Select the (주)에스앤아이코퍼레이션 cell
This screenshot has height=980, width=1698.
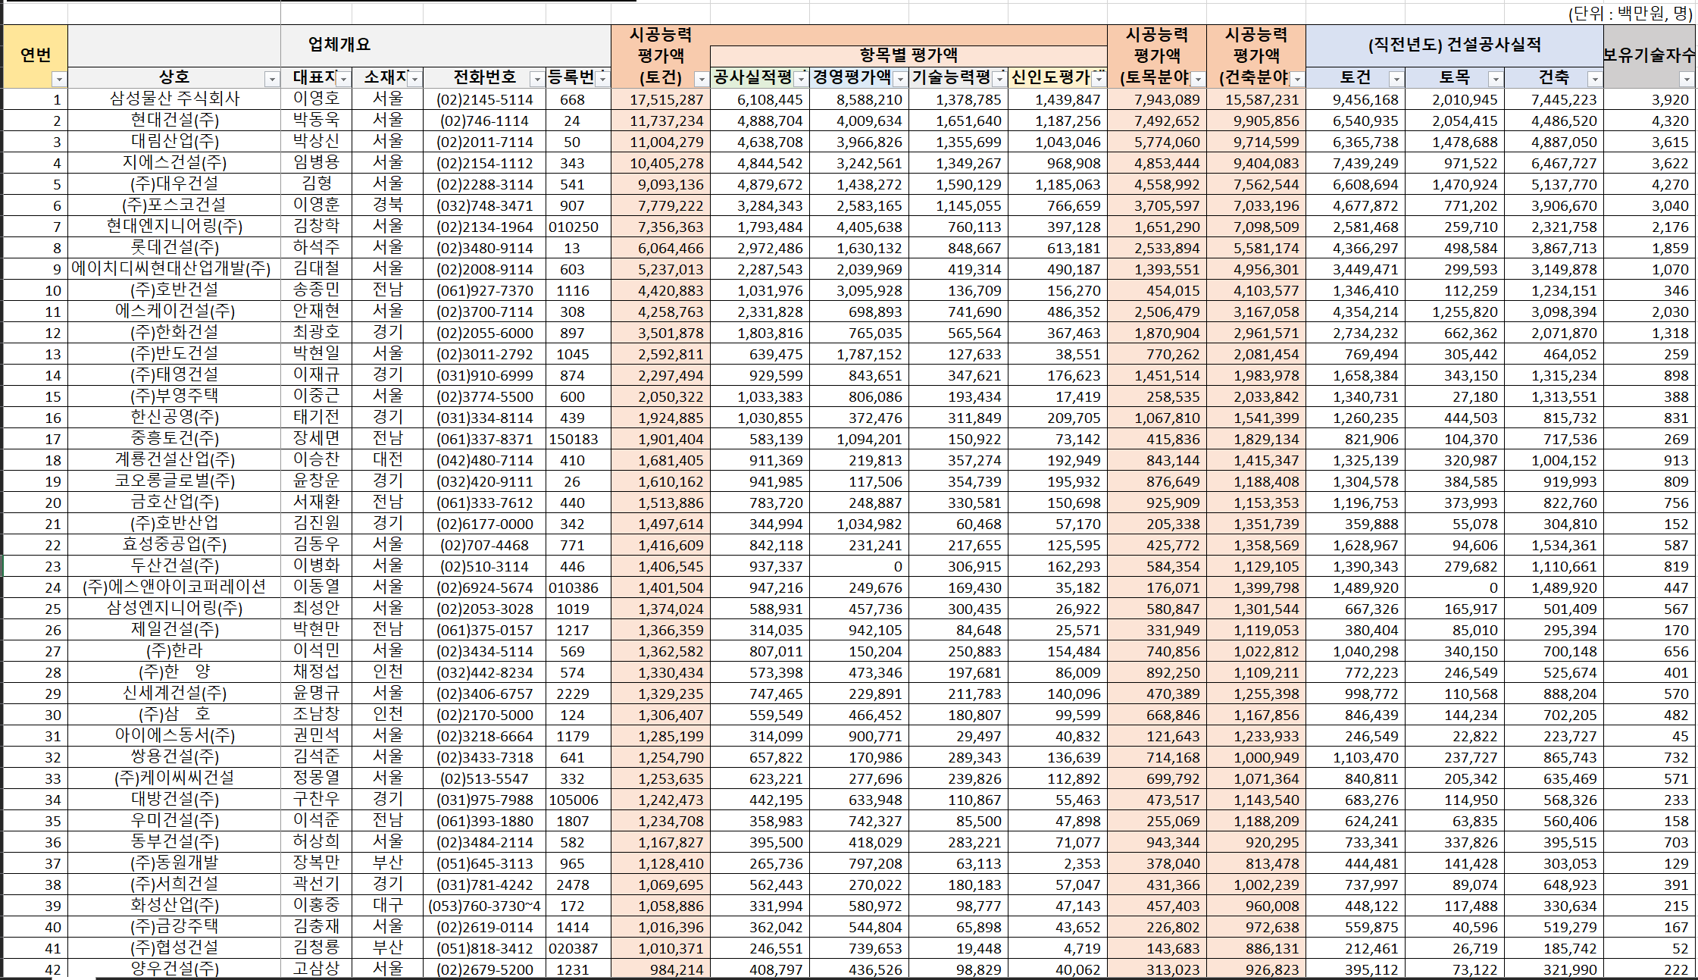tap(174, 587)
